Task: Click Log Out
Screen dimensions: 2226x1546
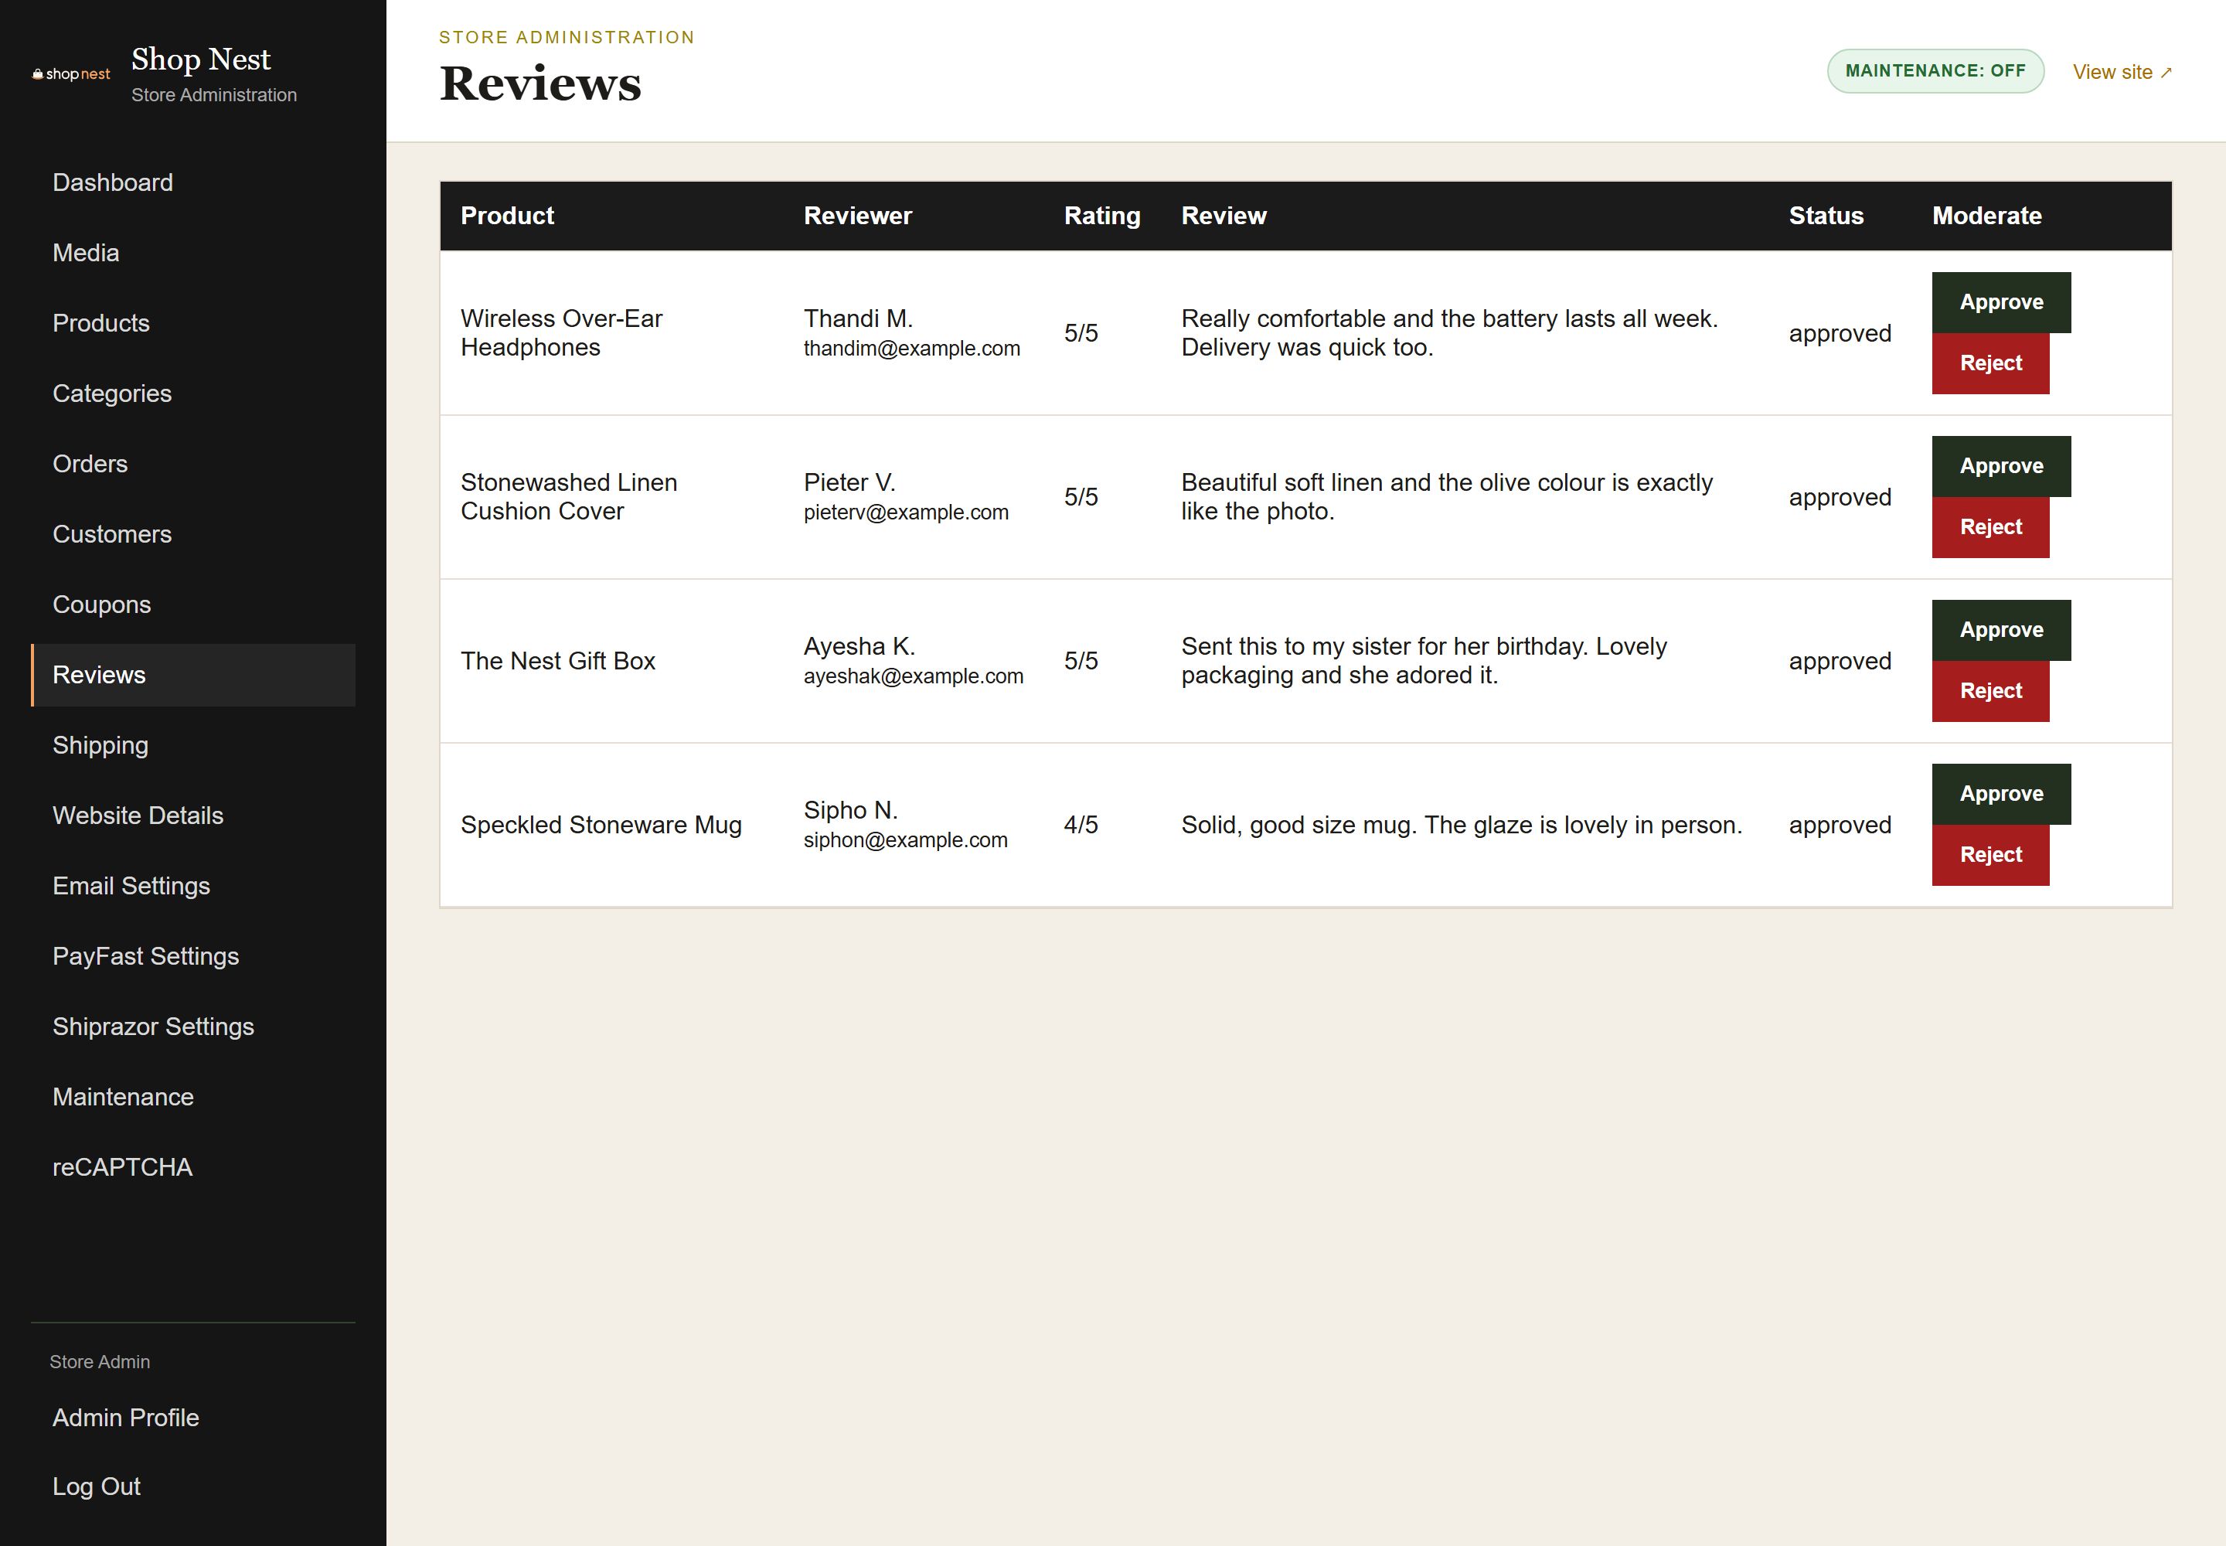Action: coord(192,1487)
